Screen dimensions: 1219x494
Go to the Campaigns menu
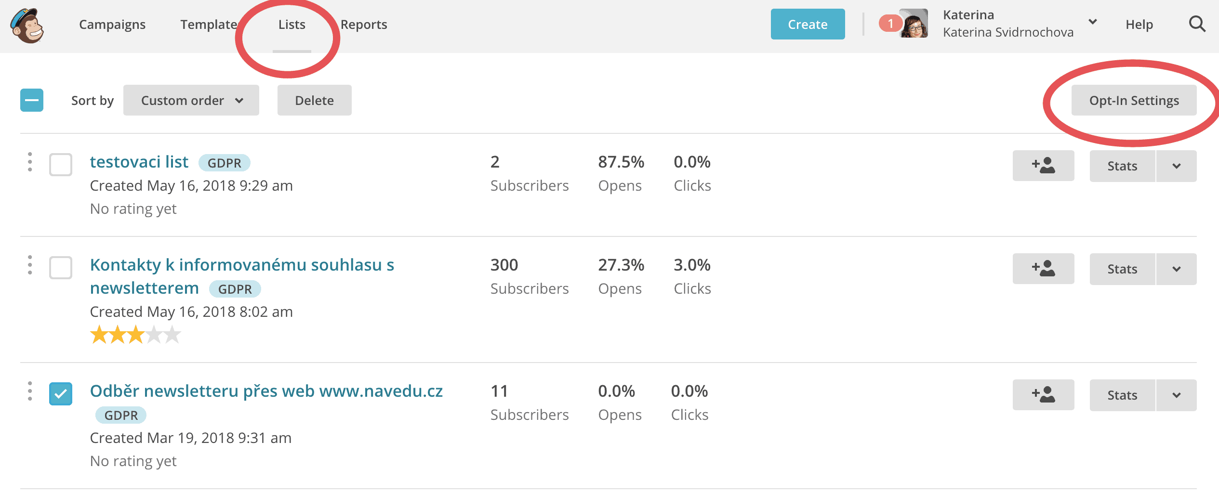point(112,25)
